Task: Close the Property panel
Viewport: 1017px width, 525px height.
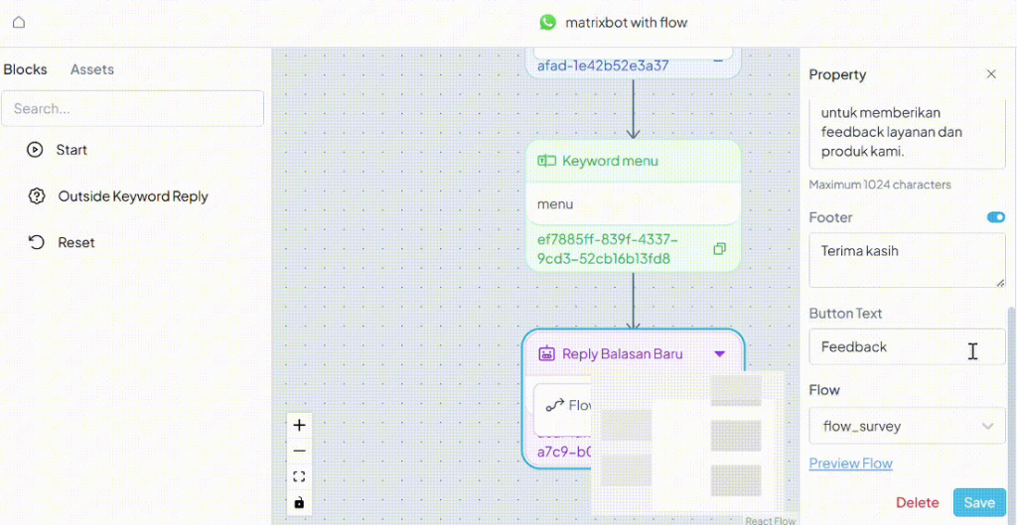Action: 990,74
